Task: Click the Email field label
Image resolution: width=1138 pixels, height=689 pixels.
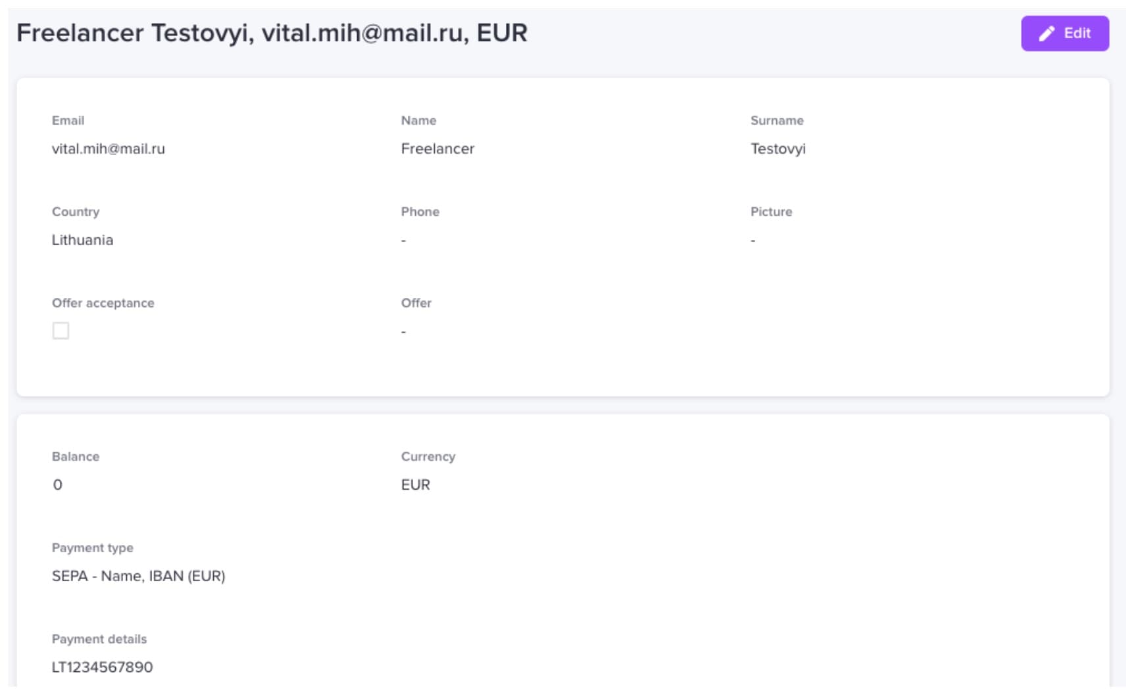Action: click(68, 120)
